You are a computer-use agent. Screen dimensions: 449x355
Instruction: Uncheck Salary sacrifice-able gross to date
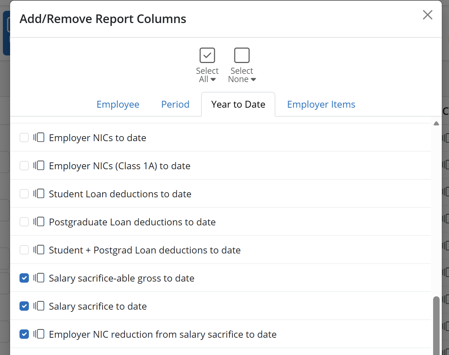24,278
